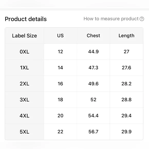Click the 2XL label size cell

24,84
